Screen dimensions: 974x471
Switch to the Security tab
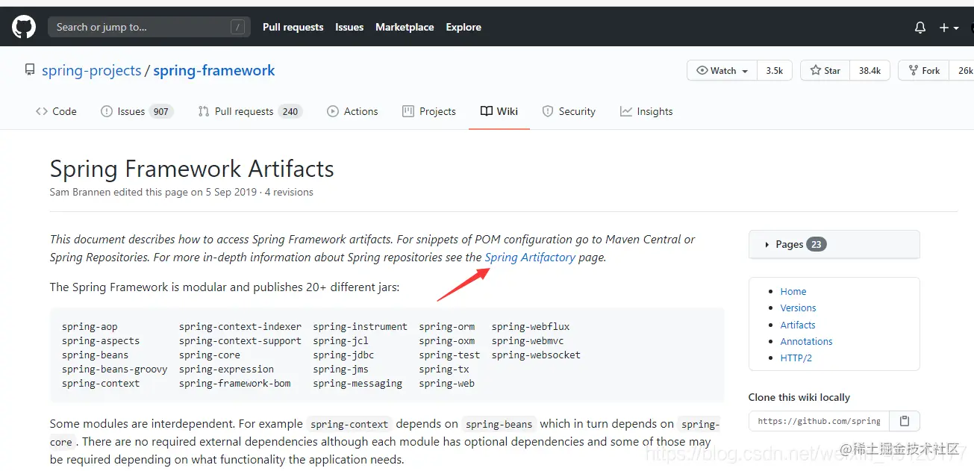click(569, 111)
